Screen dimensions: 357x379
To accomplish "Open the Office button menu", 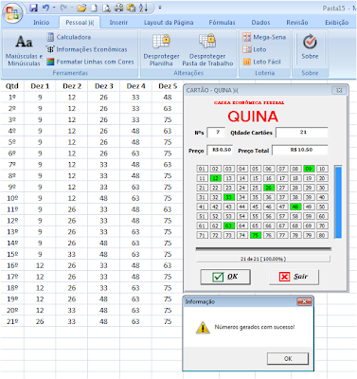I will tap(12, 13).
